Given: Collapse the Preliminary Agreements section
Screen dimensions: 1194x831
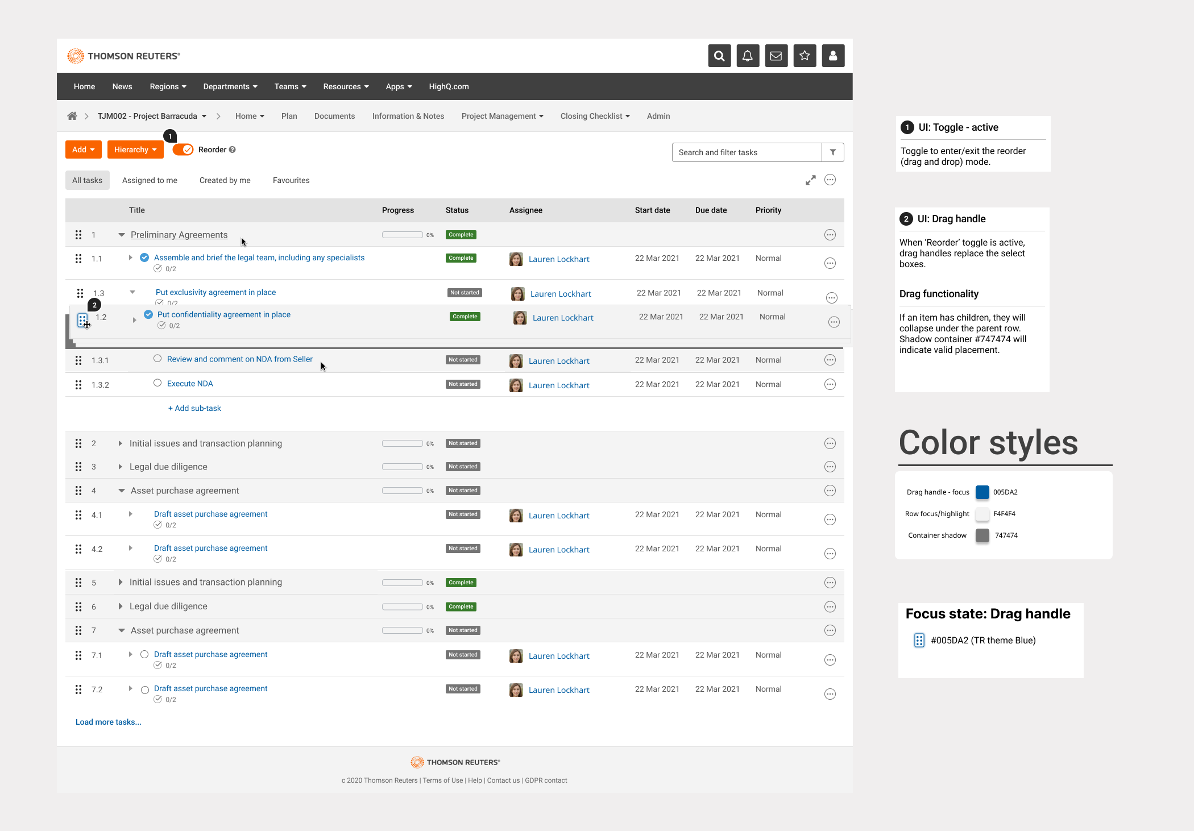Looking at the screenshot, I should point(121,235).
